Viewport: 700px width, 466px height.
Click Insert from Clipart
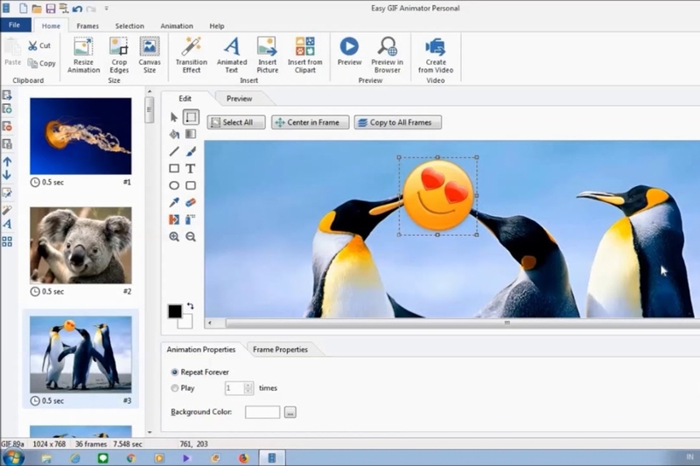(304, 55)
